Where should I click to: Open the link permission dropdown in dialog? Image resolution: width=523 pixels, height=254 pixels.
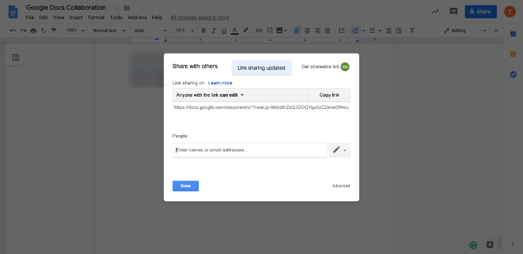point(241,95)
